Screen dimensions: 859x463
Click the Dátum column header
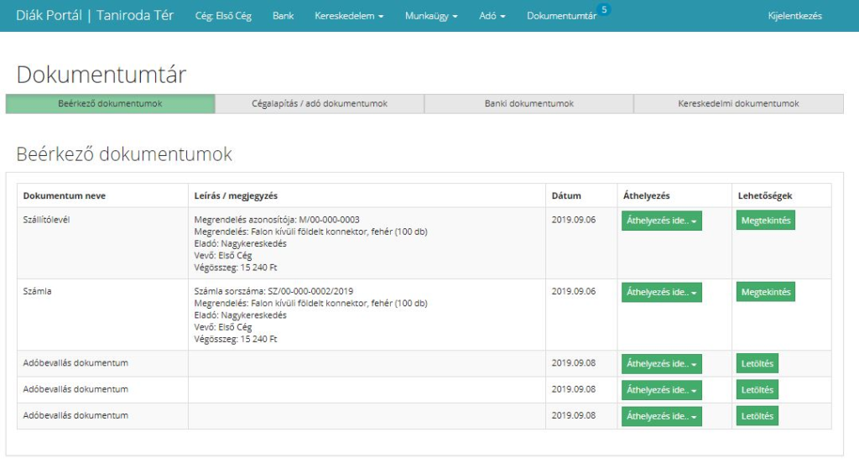566,196
